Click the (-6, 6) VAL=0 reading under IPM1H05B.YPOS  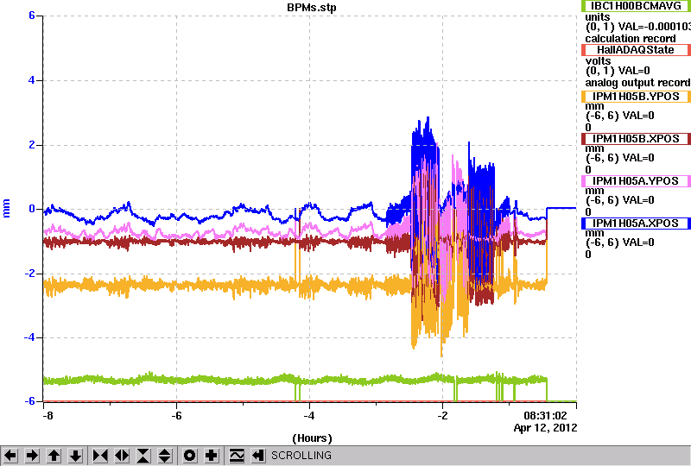point(619,116)
